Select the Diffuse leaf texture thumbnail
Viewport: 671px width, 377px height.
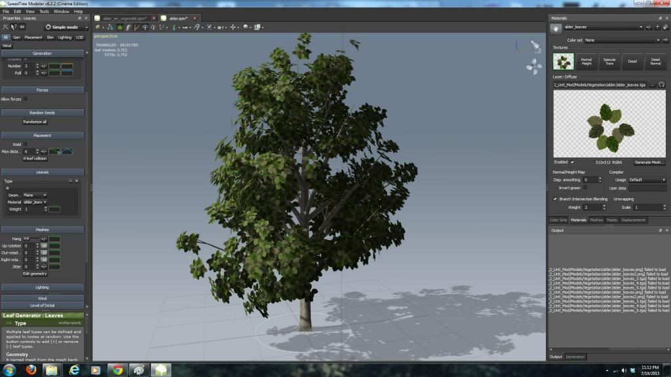563,62
